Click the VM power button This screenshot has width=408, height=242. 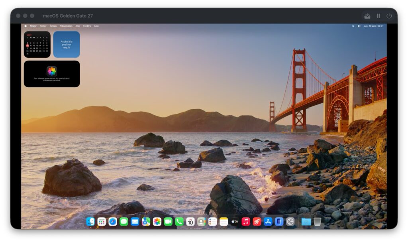coord(389,16)
